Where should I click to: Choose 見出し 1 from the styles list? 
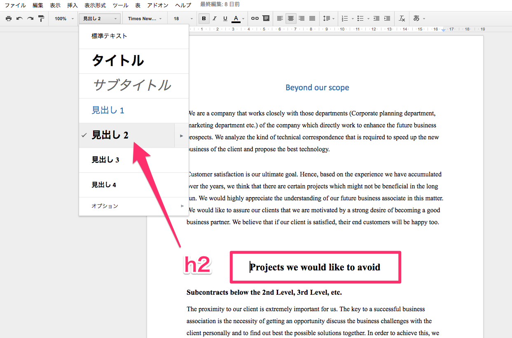[x=108, y=110]
